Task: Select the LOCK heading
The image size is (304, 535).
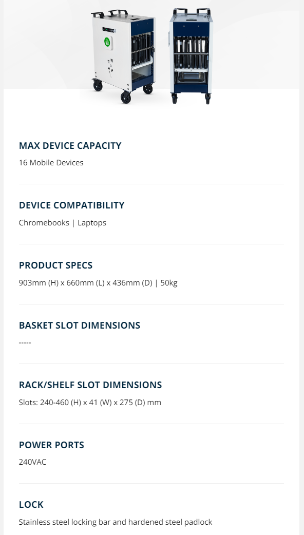Action: pyautogui.click(x=31, y=505)
